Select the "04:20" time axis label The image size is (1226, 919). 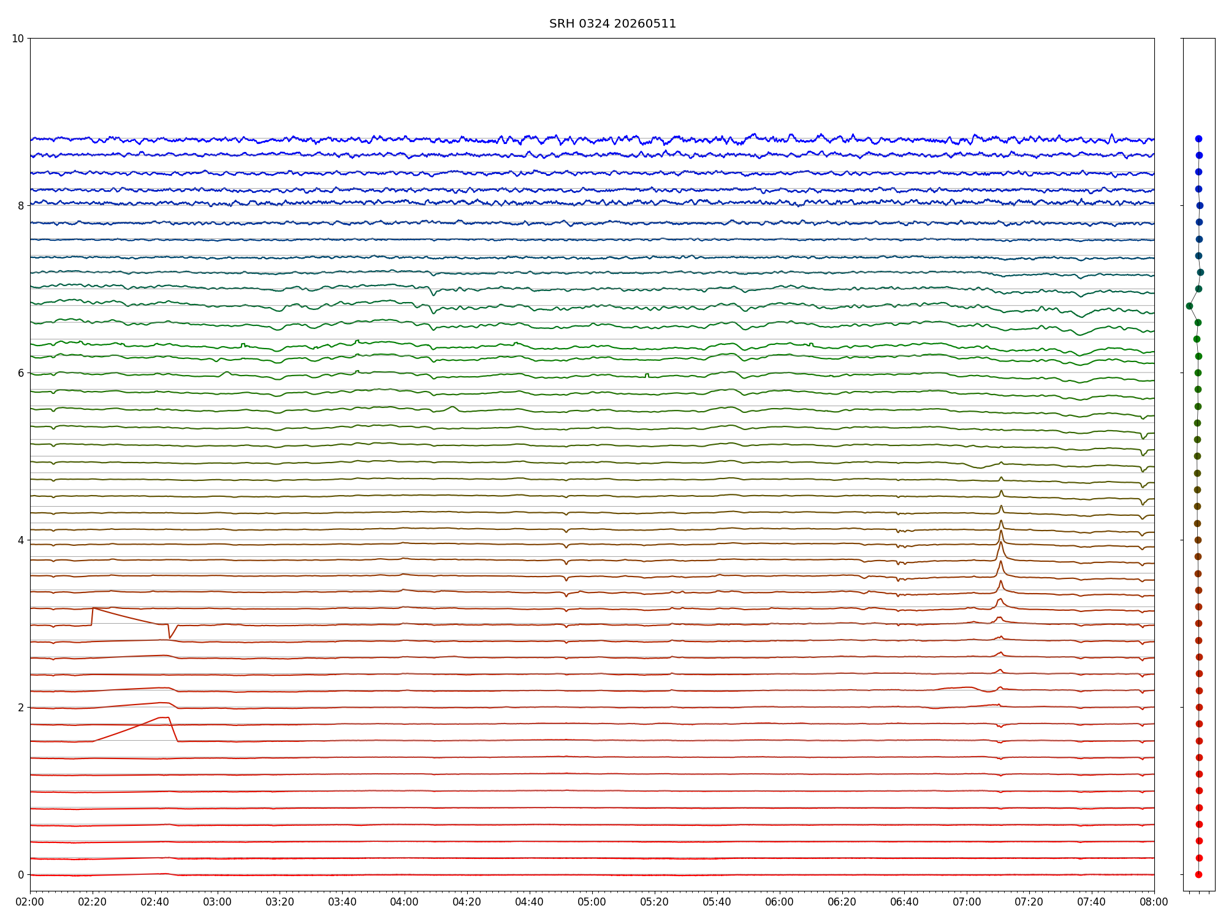[x=467, y=902]
